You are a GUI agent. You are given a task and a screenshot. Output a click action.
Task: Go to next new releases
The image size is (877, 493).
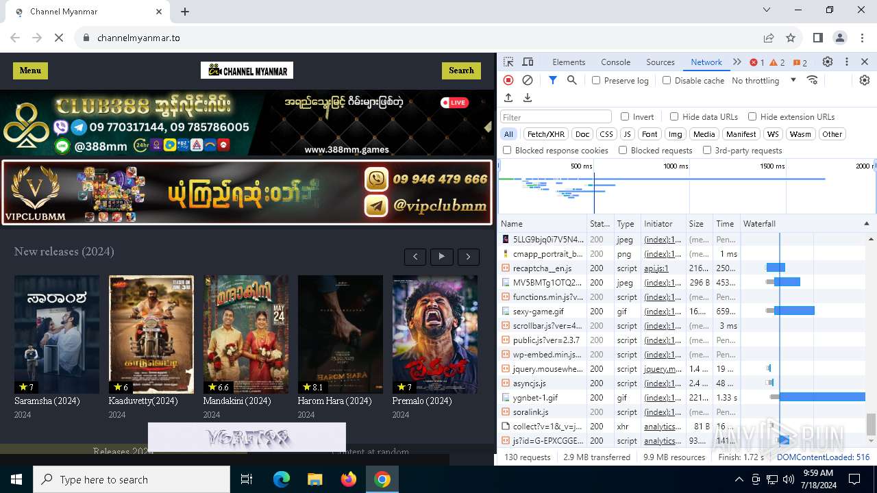(x=469, y=257)
